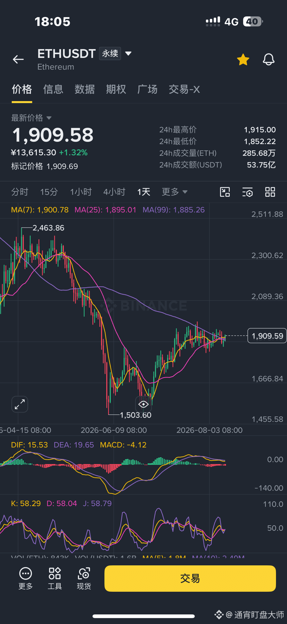Tap the large price 1,909.58
Screen dimensions: 287x624
(x=53, y=135)
